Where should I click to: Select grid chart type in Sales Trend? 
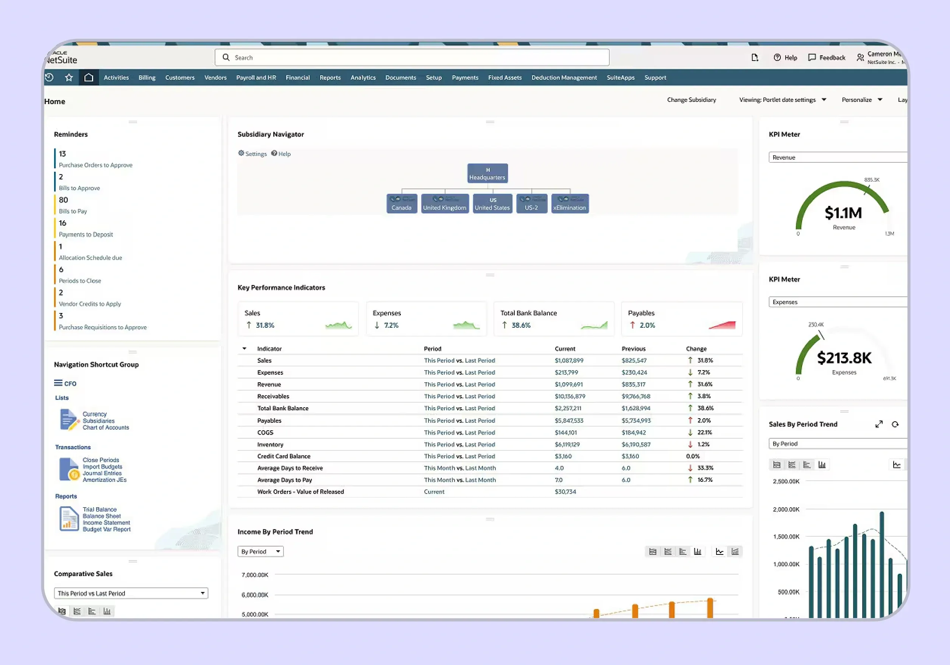tap(777, 465)
